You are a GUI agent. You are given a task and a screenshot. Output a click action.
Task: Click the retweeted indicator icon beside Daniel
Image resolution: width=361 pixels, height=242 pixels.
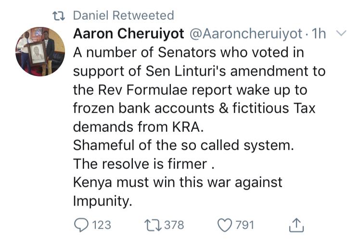pos(60,15)
